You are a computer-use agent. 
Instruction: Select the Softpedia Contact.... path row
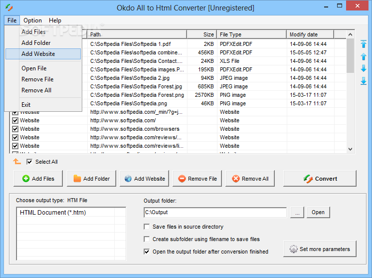[x=136, y=61]
